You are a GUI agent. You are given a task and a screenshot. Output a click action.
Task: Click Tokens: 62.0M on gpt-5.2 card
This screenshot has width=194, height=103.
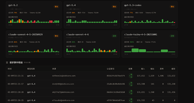pos(35,13)
